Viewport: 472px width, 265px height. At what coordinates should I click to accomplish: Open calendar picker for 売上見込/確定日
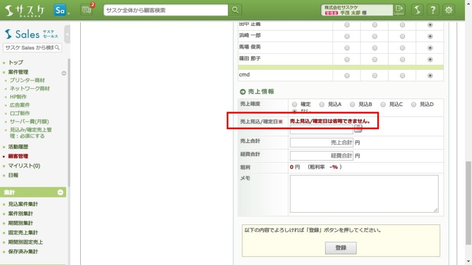[x=358, y=129]
